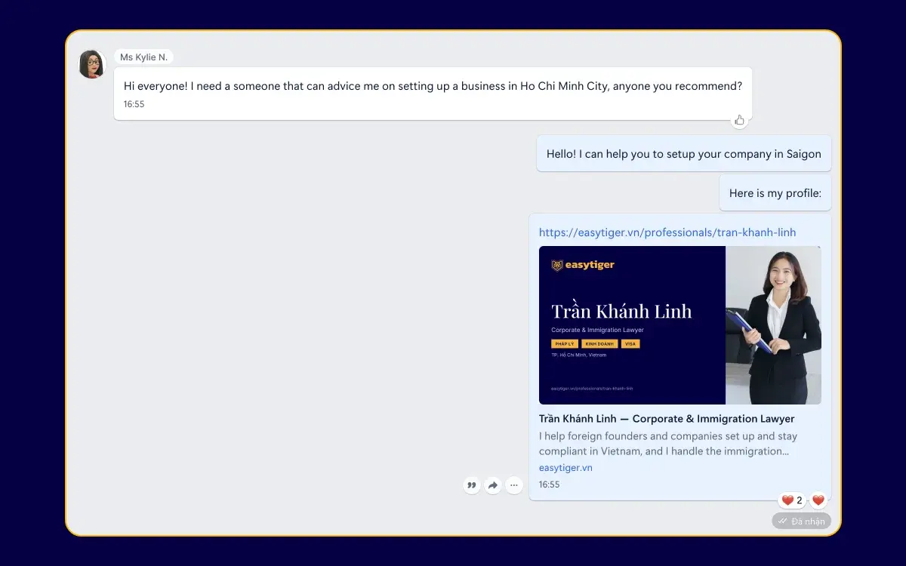Click the easytiger logo in preview card
The image size is (906, 566).
[583, 265]
